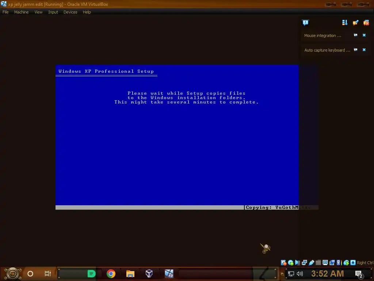Select the xp VM window taskbar icon
The height and width of the screenshot is (281, 374).
coord(169,274)
